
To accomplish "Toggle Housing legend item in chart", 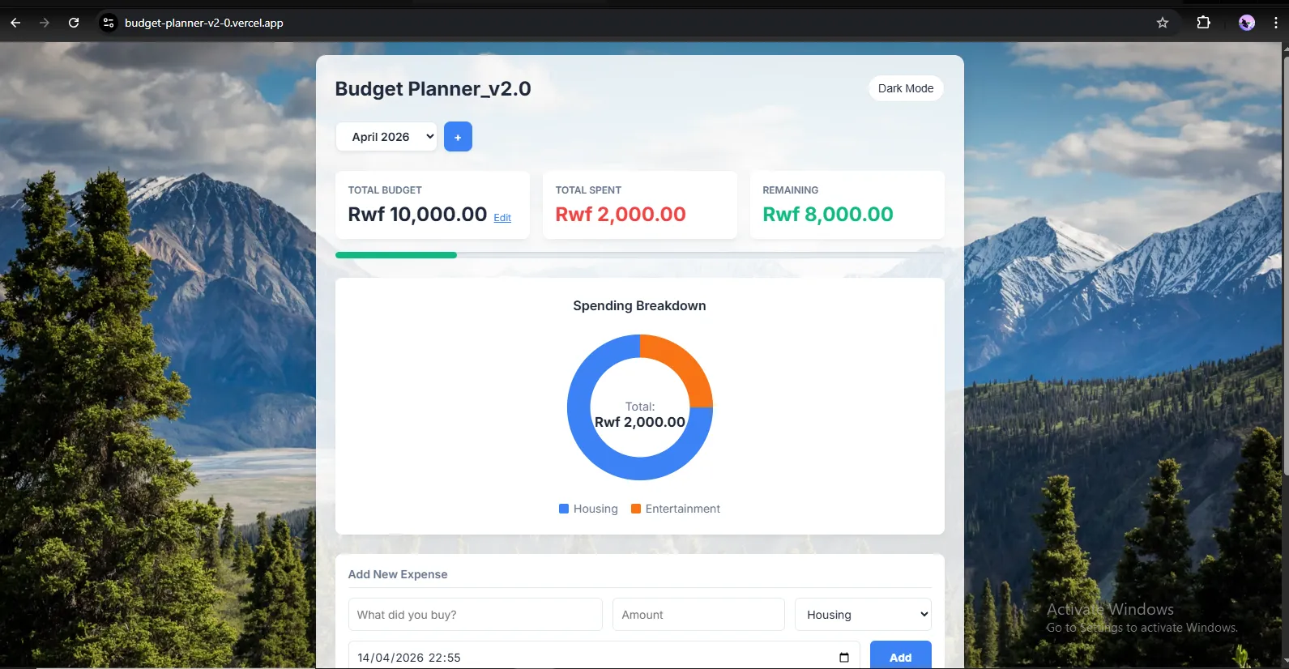I will click(x=588, y=509).
